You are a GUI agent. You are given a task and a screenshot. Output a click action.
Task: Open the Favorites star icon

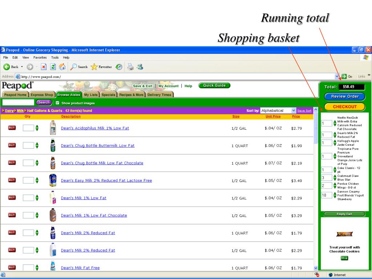(x=94, y=67)
